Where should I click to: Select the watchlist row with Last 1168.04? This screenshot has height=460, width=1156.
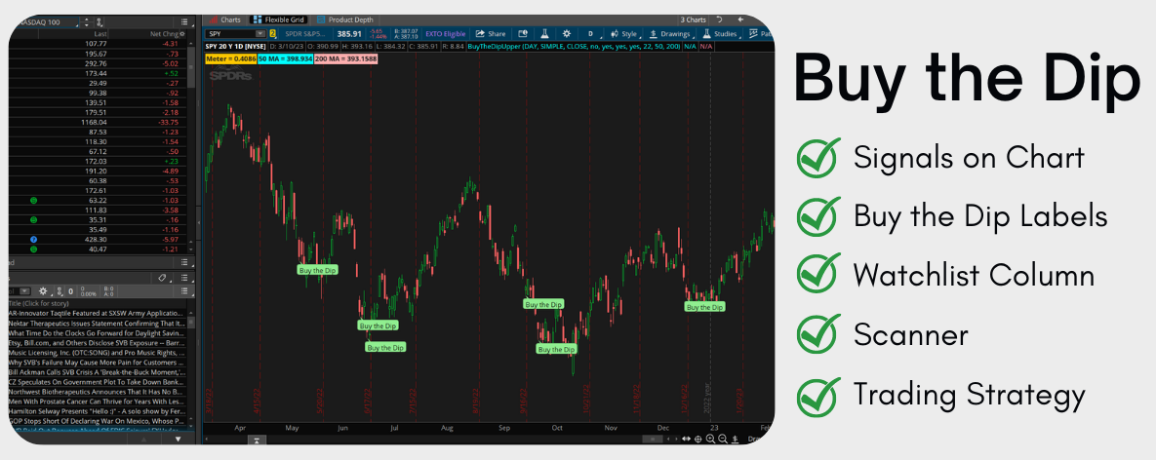[x=98, y=122]
